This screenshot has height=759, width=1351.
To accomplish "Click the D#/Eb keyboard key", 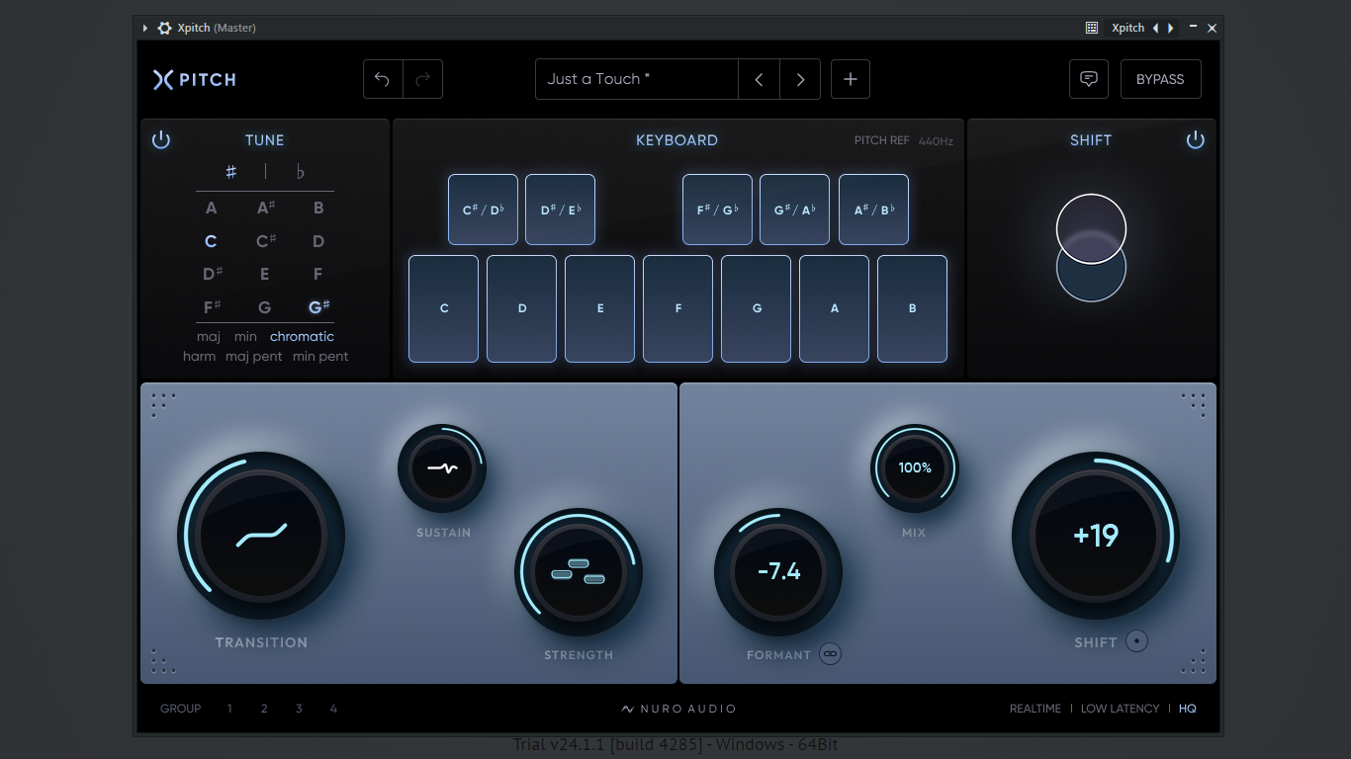I will coord(560,210).
